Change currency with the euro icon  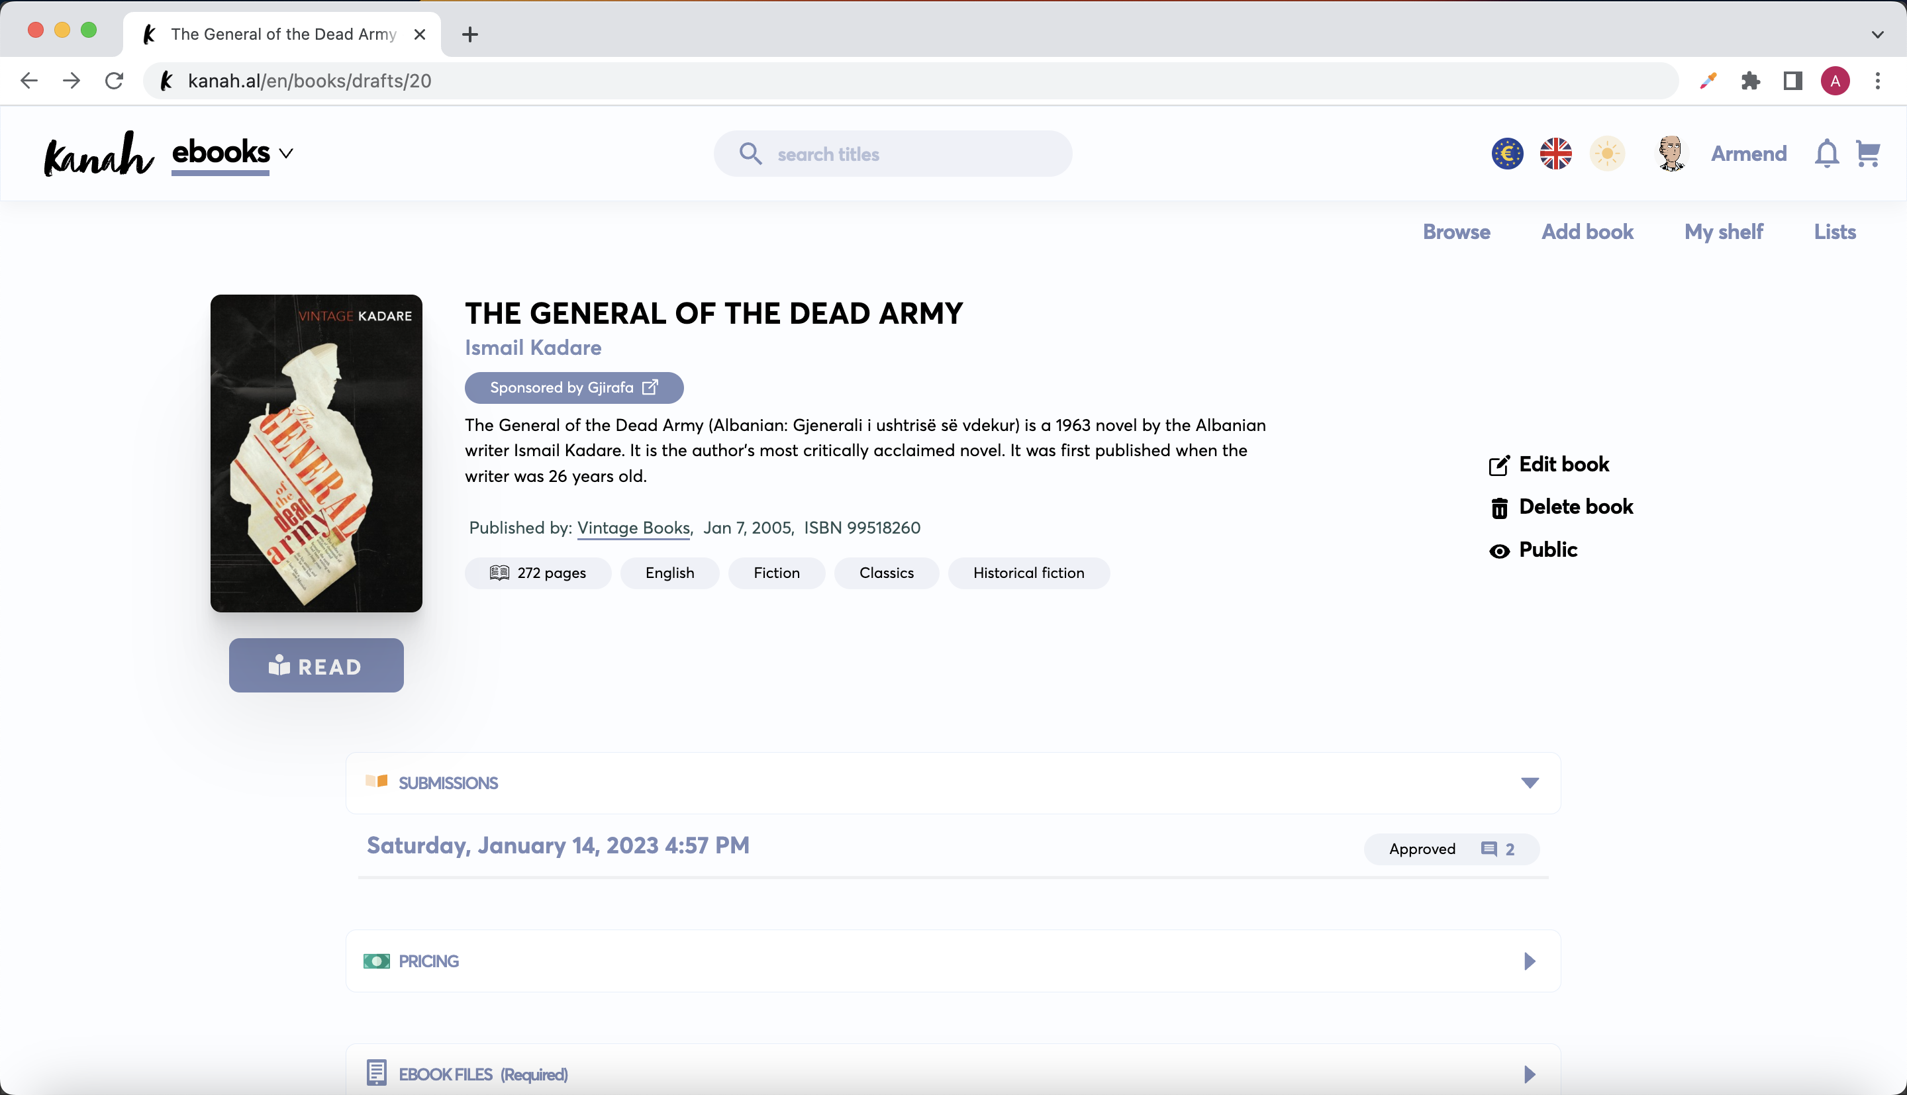(1507, 154)
